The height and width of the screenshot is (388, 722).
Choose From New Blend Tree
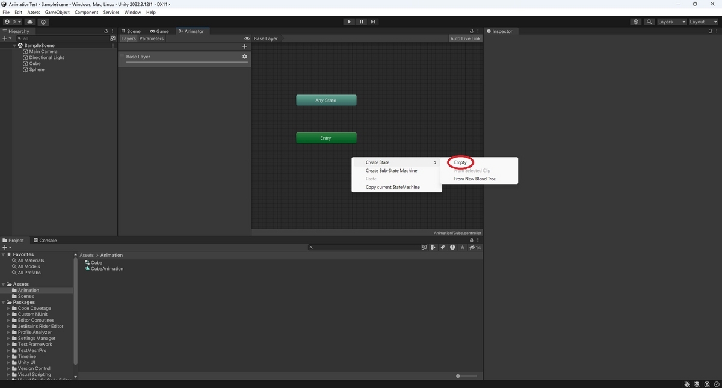(475, 179)
